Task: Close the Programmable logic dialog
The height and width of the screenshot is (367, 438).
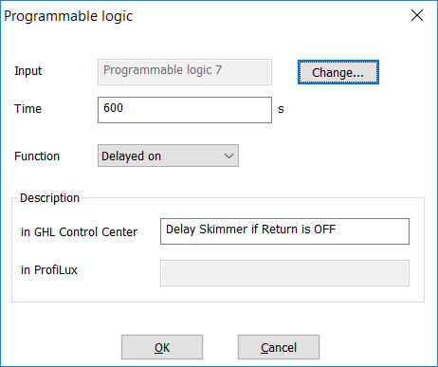Action: coord(417,15)
